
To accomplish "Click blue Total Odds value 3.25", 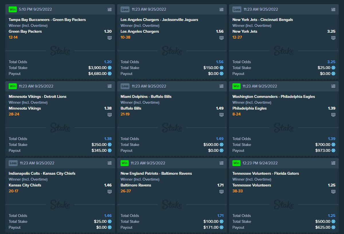I will click(x=331, y=62).
